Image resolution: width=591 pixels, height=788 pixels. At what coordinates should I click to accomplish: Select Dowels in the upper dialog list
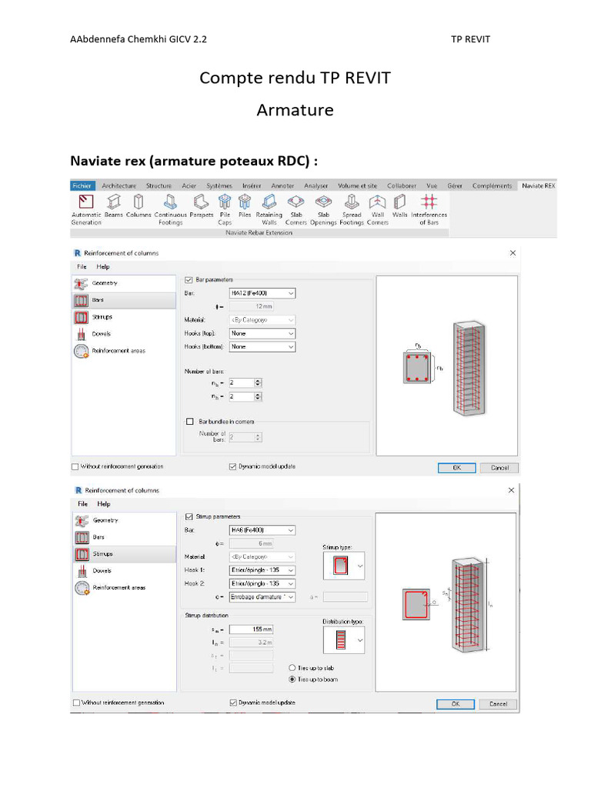[x=124, y=334]
